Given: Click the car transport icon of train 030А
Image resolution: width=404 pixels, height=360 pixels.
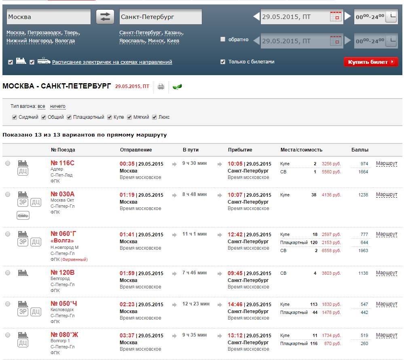Looking at the screenshot, I should [23, 215].
